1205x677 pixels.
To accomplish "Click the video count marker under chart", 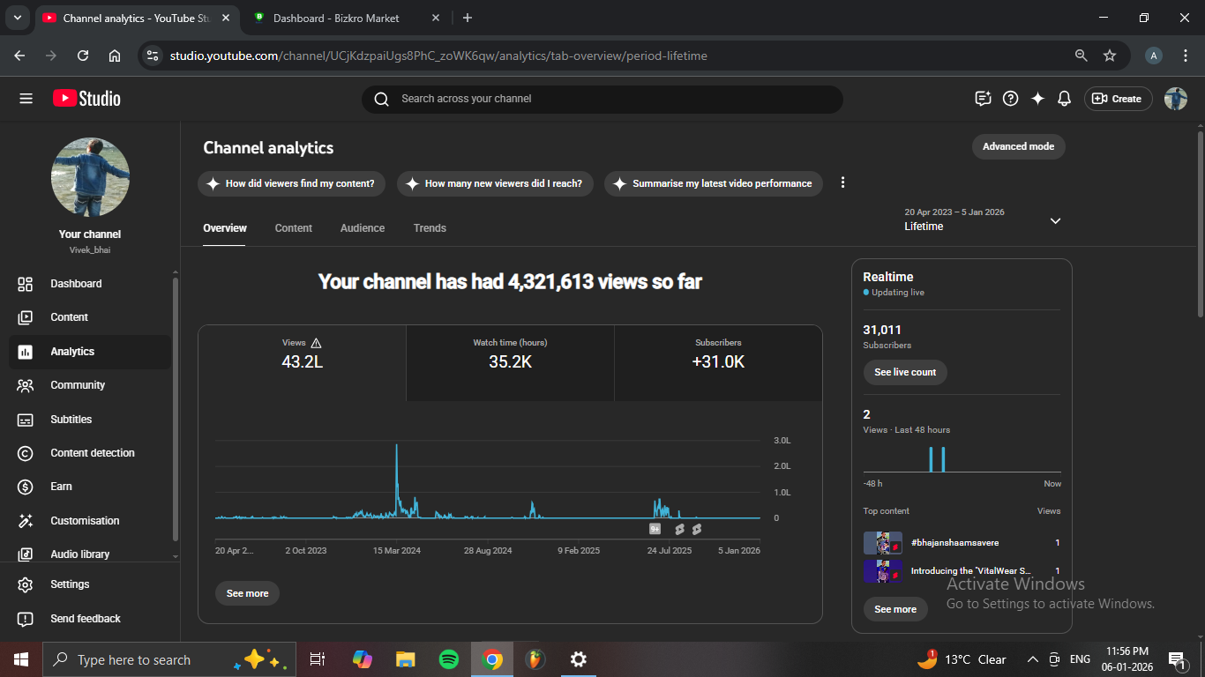I will pos(655,529).
